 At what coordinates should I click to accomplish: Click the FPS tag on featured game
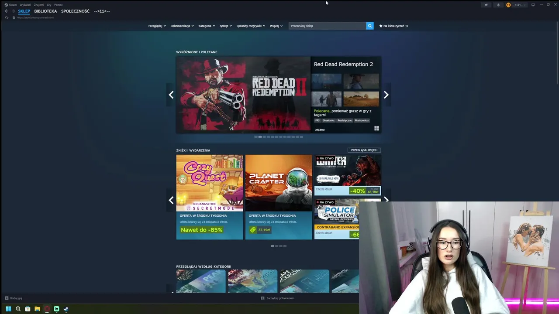(x=317, y=120)
